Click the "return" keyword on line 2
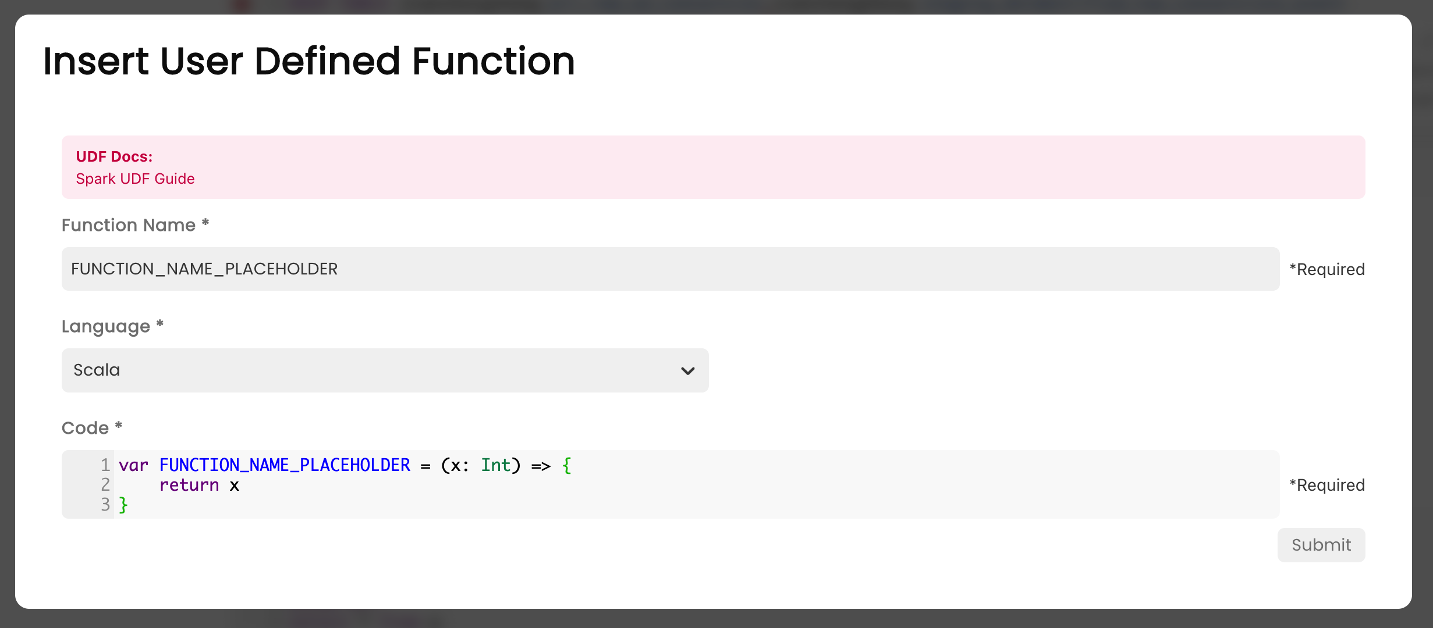This screenshot has width=1433, height=628. (x=189, y=485)
